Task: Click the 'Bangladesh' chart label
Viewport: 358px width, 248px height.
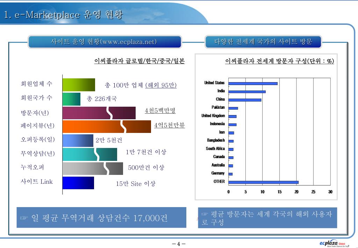Action: click(216, 140)
